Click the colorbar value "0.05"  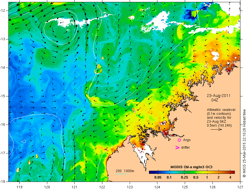coord(158,177)
